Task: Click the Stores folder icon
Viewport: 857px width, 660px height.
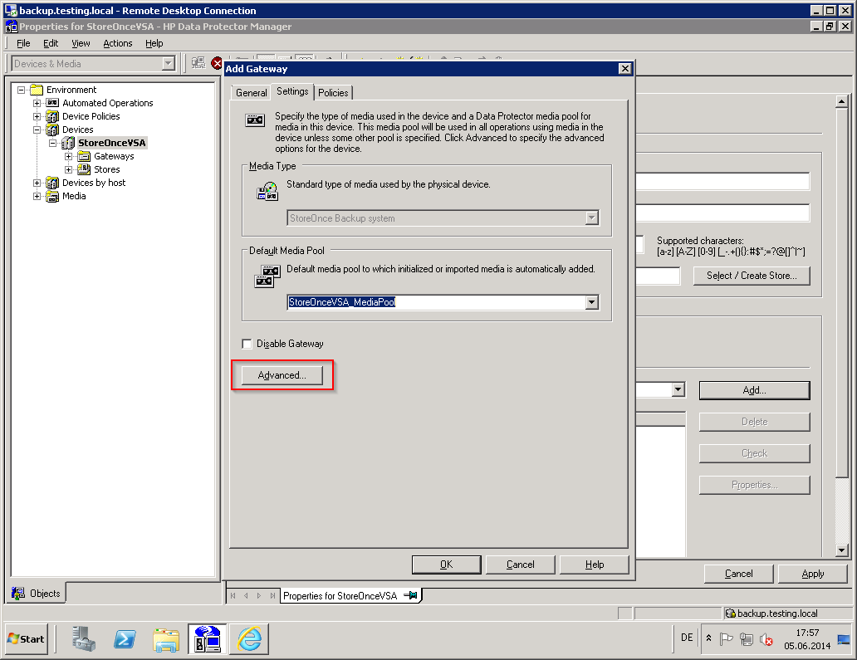Action: (84, 169)
